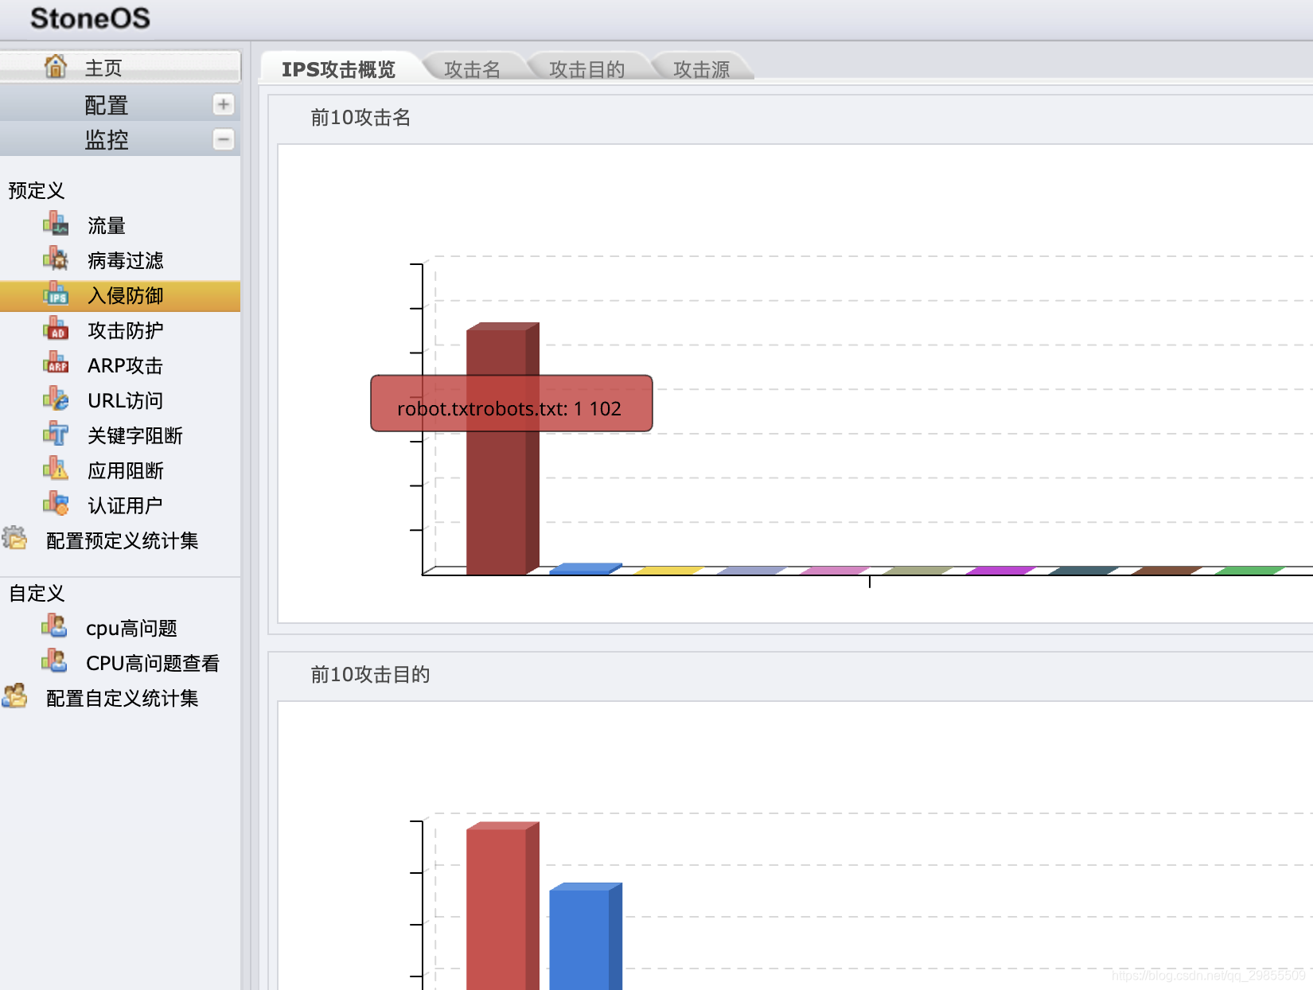
Task: Switch to the 攻击目的 tab
Action: (x=587, y=69)
